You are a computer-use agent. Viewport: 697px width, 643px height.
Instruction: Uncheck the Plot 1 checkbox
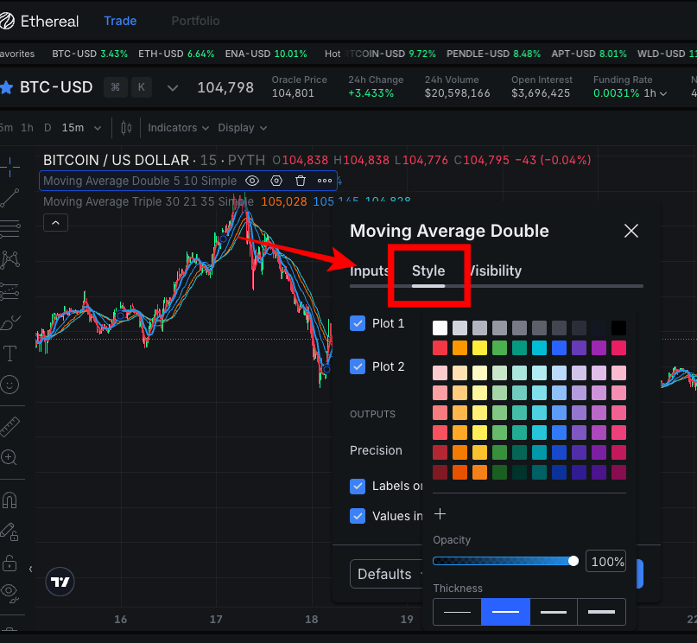pos(358,323)
